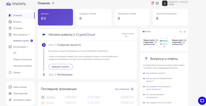Open the OpenCart video thumbnail
206x106 pixels.
179,42
